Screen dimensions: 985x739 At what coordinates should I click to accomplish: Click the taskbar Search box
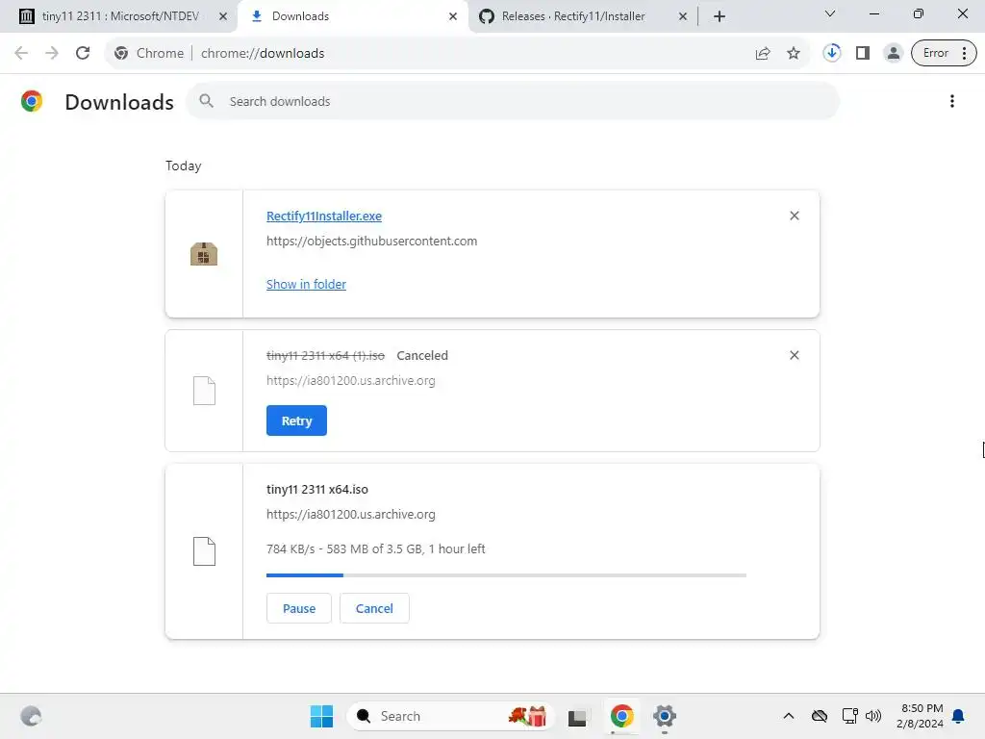pyautogui.click(x=450, y=716)
